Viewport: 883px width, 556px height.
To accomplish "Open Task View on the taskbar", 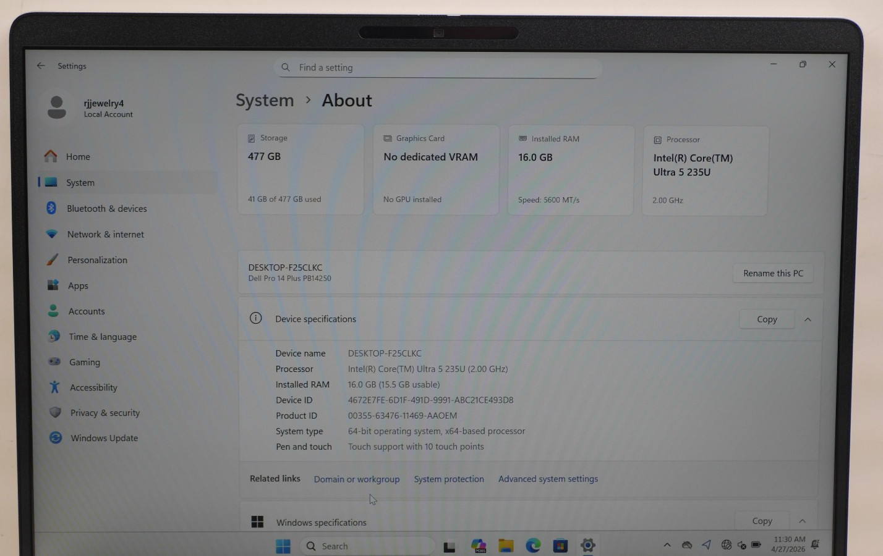I will pyautogui.click(x=450, y=547).
